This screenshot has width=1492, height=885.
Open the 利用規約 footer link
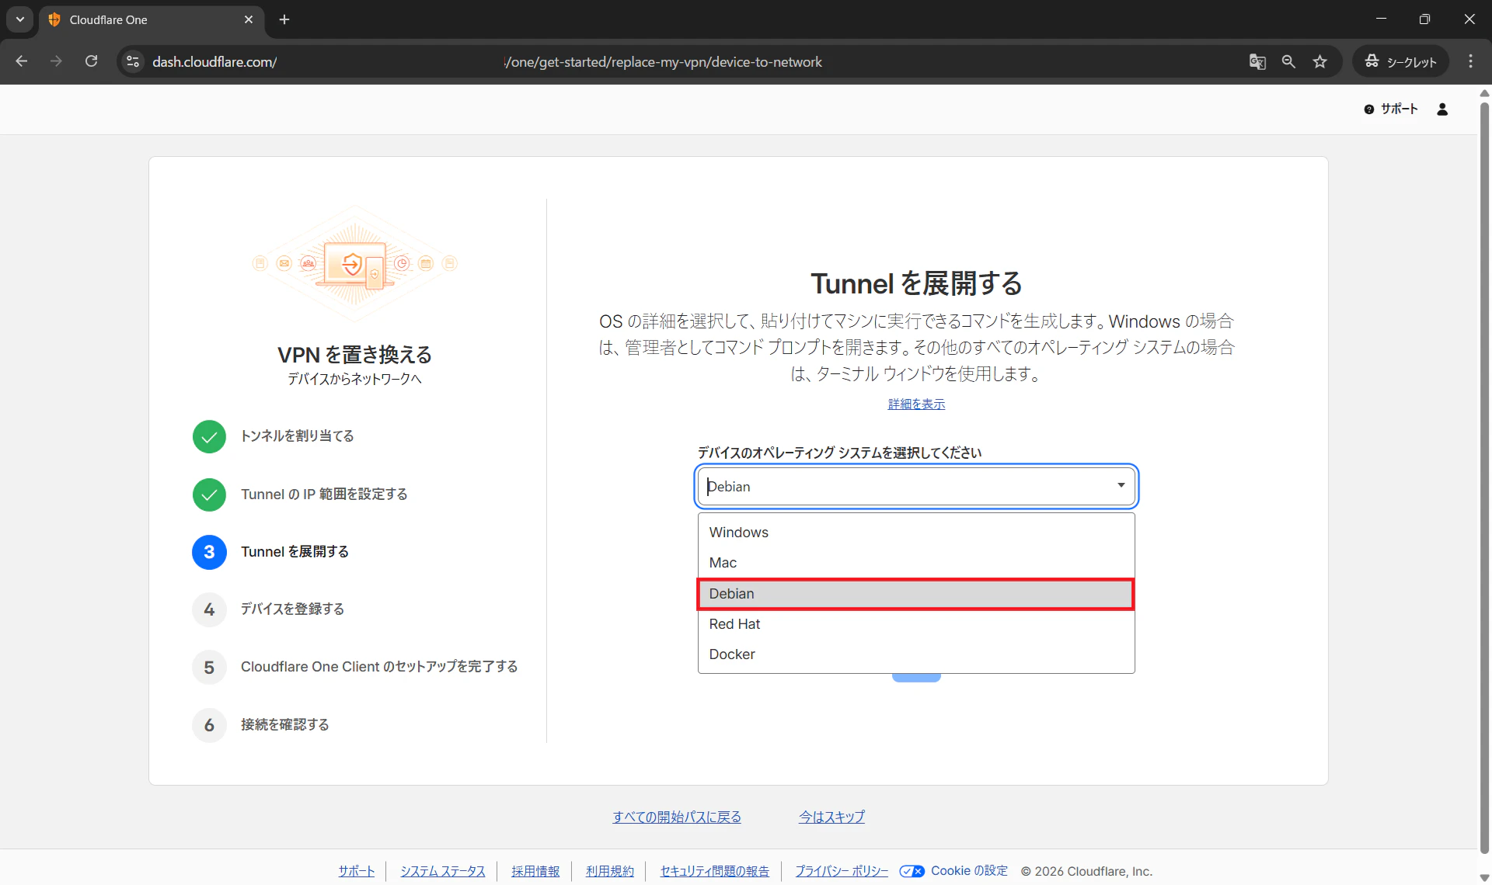[610, 871]
